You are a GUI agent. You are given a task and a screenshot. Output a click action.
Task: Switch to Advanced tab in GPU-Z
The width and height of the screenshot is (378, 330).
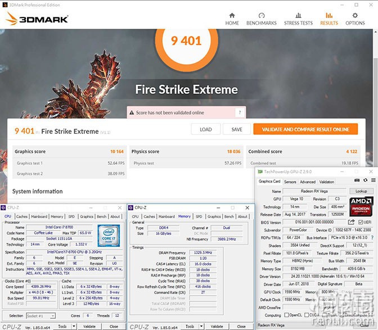tap(308, 182)
